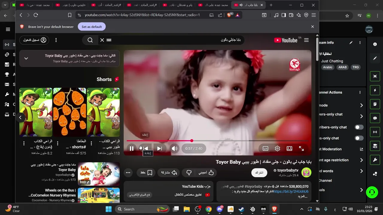Click the تسجيل الدخول sign-in button
Screen dimensions: 383x215
click(x=34, y=40)
